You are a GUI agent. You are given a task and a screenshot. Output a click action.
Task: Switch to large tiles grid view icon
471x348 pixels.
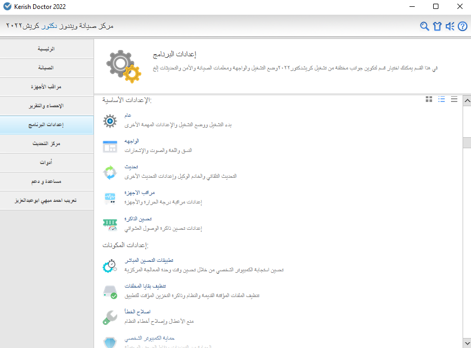(429, 99)
